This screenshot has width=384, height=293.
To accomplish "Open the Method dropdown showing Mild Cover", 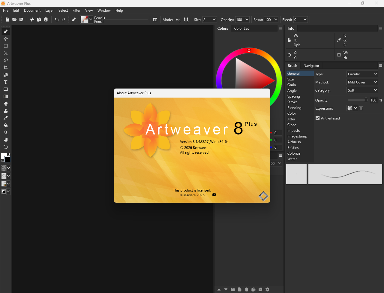I will pyautogui.click(x=362, y=82).
